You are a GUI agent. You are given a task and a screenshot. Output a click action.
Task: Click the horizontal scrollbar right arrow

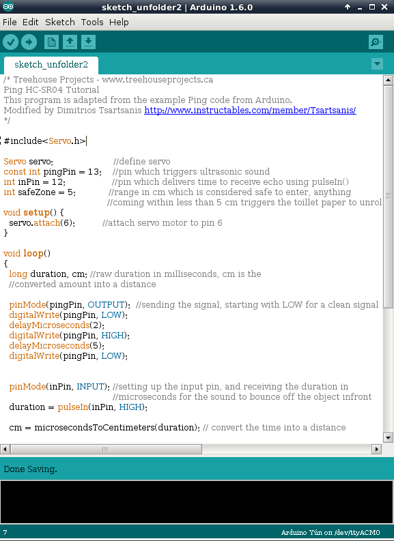click(x=377, y=449)
